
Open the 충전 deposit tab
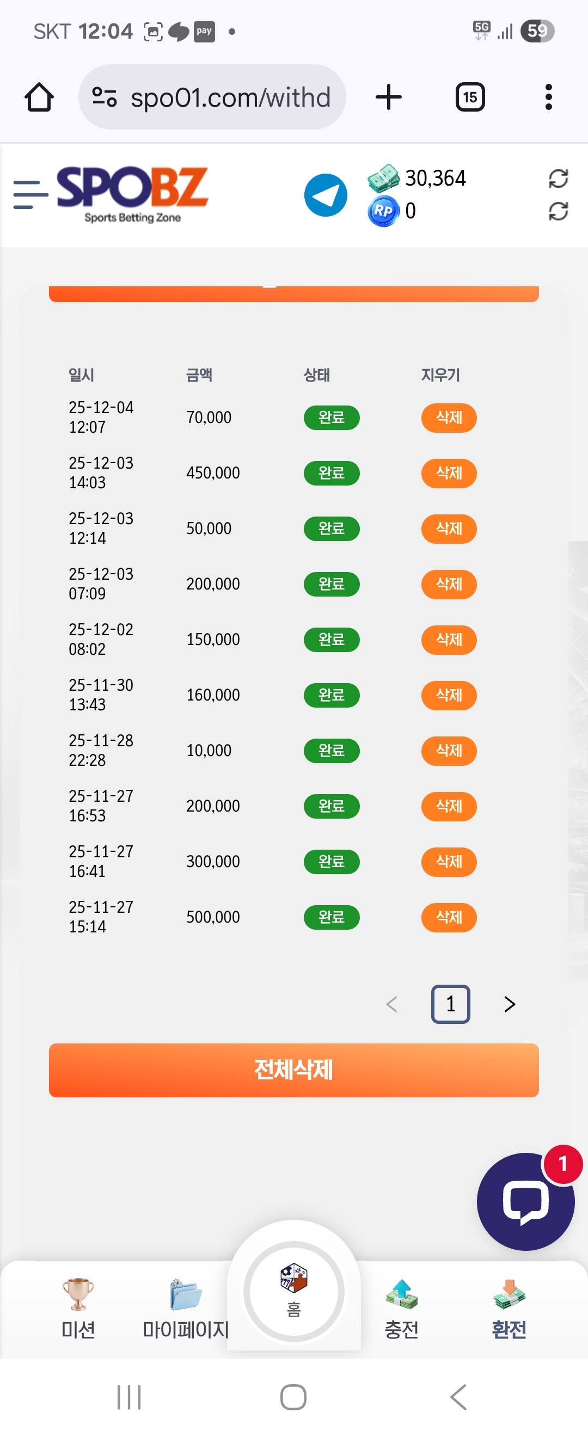click(x=401, y=1308)
